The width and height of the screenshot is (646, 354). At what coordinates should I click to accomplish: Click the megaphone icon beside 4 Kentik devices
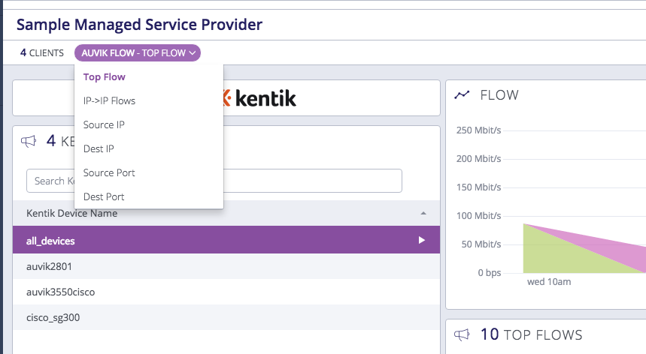click(29, 141)
